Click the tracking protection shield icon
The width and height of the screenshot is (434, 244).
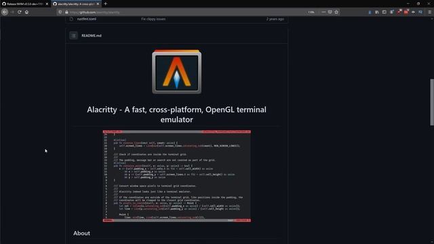(60, 12)
